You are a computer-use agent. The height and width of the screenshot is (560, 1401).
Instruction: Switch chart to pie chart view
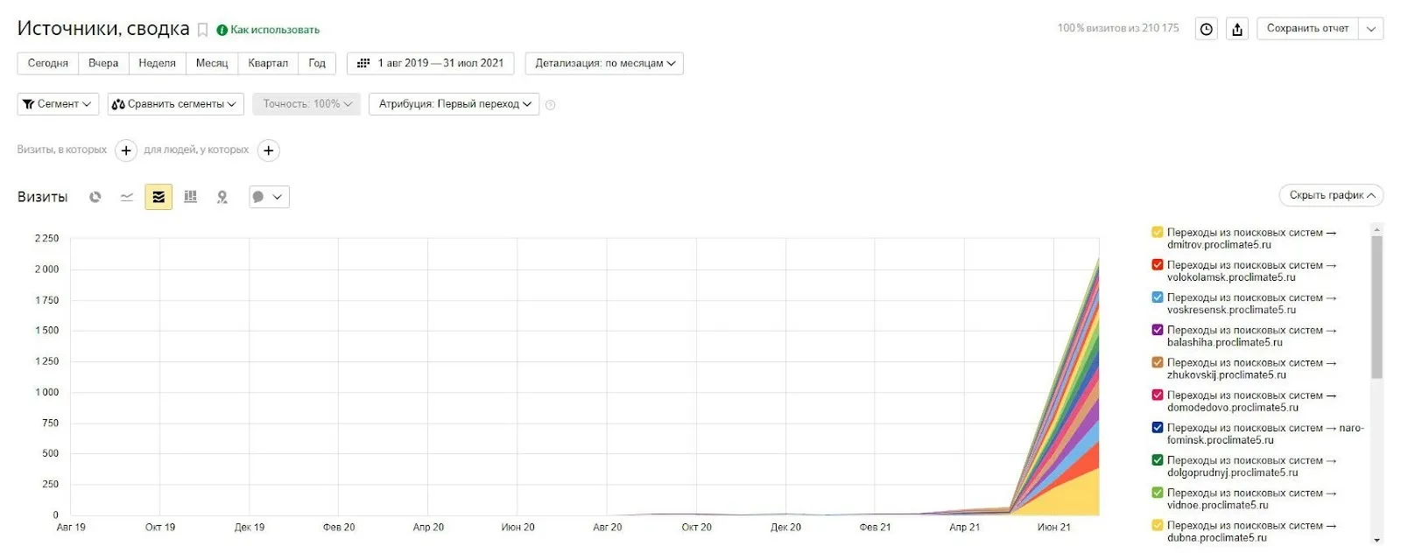click(95, 197)
